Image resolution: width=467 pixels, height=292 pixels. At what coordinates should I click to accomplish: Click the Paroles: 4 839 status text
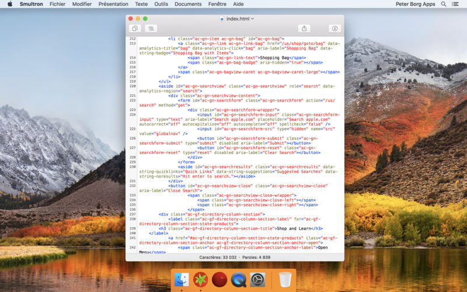[256, 257]
